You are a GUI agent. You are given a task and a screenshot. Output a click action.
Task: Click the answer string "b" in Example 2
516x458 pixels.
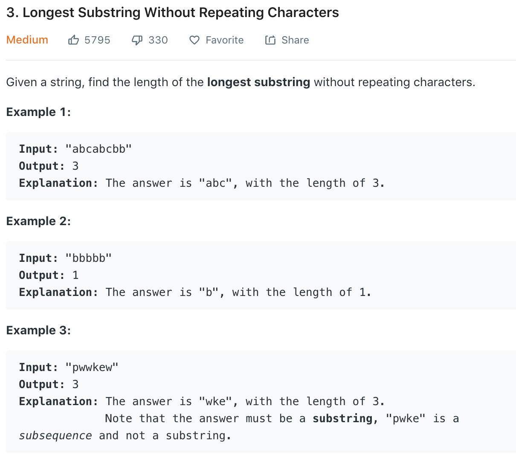coord(209,292)
